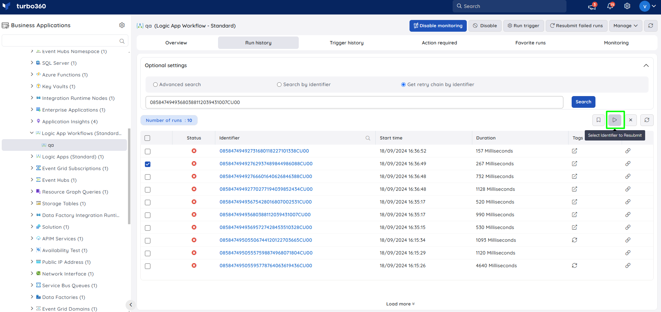The width and height of the screenshot is (661, 312).
Task: Click the top bar Search field
Action: coord(509,6)
